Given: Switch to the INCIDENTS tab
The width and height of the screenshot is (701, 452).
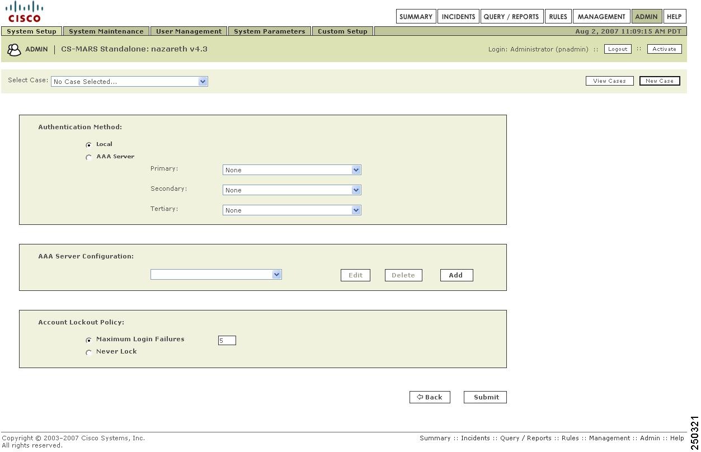Looking at the screenshot, I should coord(458,16).
